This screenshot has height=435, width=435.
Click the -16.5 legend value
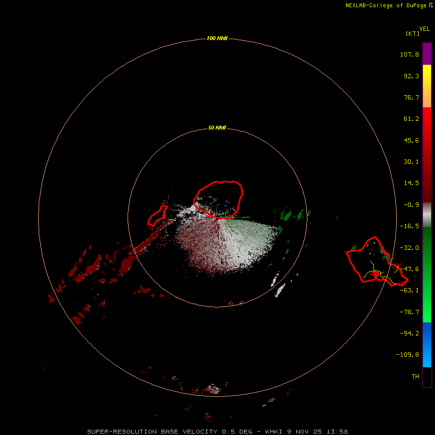[409, 226]
